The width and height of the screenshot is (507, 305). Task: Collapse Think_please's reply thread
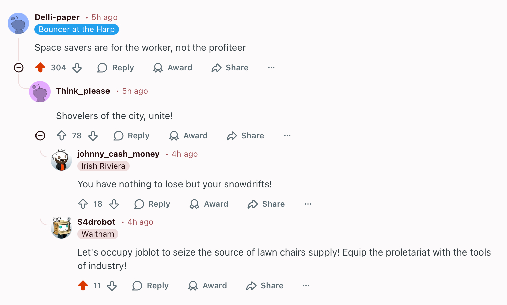(x=40, y=136)
